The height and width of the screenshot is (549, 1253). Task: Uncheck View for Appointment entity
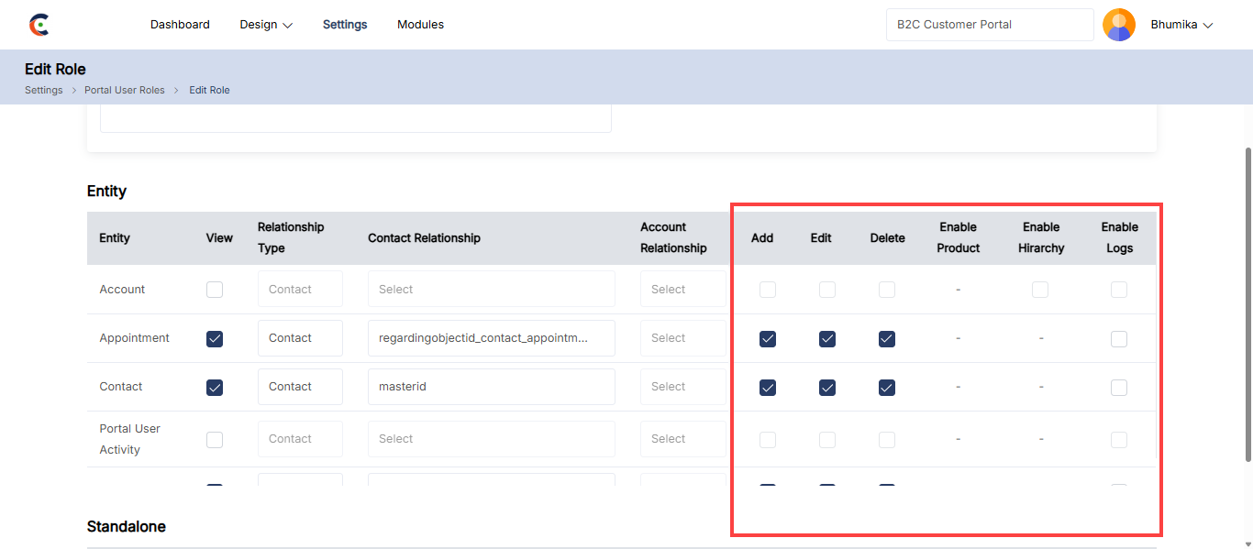click(x=215, y=338)
